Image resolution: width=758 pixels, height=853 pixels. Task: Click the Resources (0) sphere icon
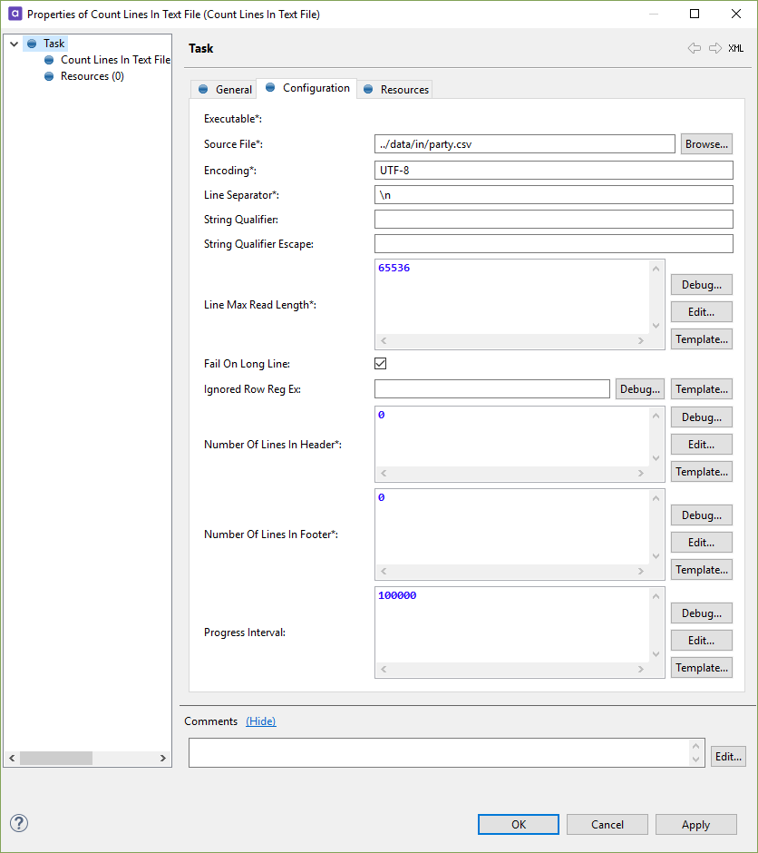[48, 76]
